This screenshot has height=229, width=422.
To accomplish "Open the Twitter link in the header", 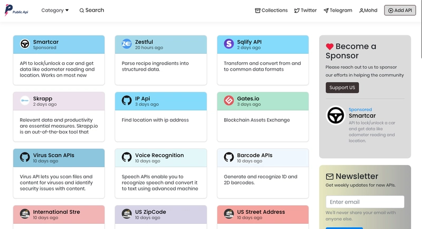I will [305, 10].
